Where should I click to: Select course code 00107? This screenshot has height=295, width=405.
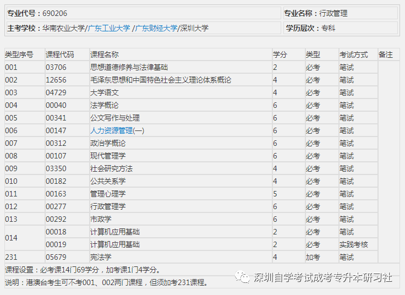tap(56, 156)
